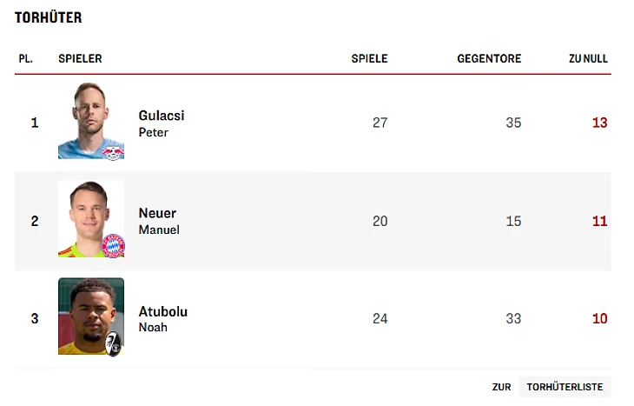
Task: Select Atubolu's 10 clean sheets value
Action: point(599,318)
